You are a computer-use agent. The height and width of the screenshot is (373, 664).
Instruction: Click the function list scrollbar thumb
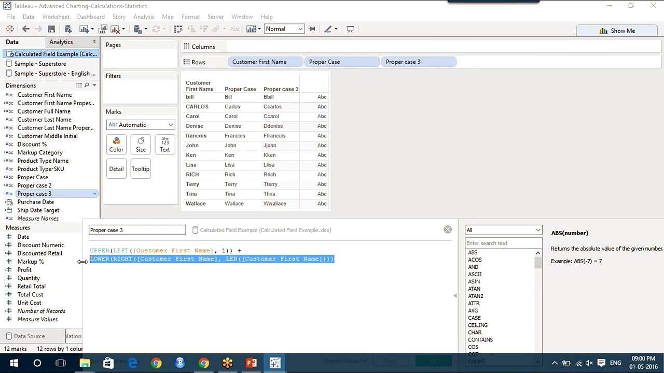(538, 262)
